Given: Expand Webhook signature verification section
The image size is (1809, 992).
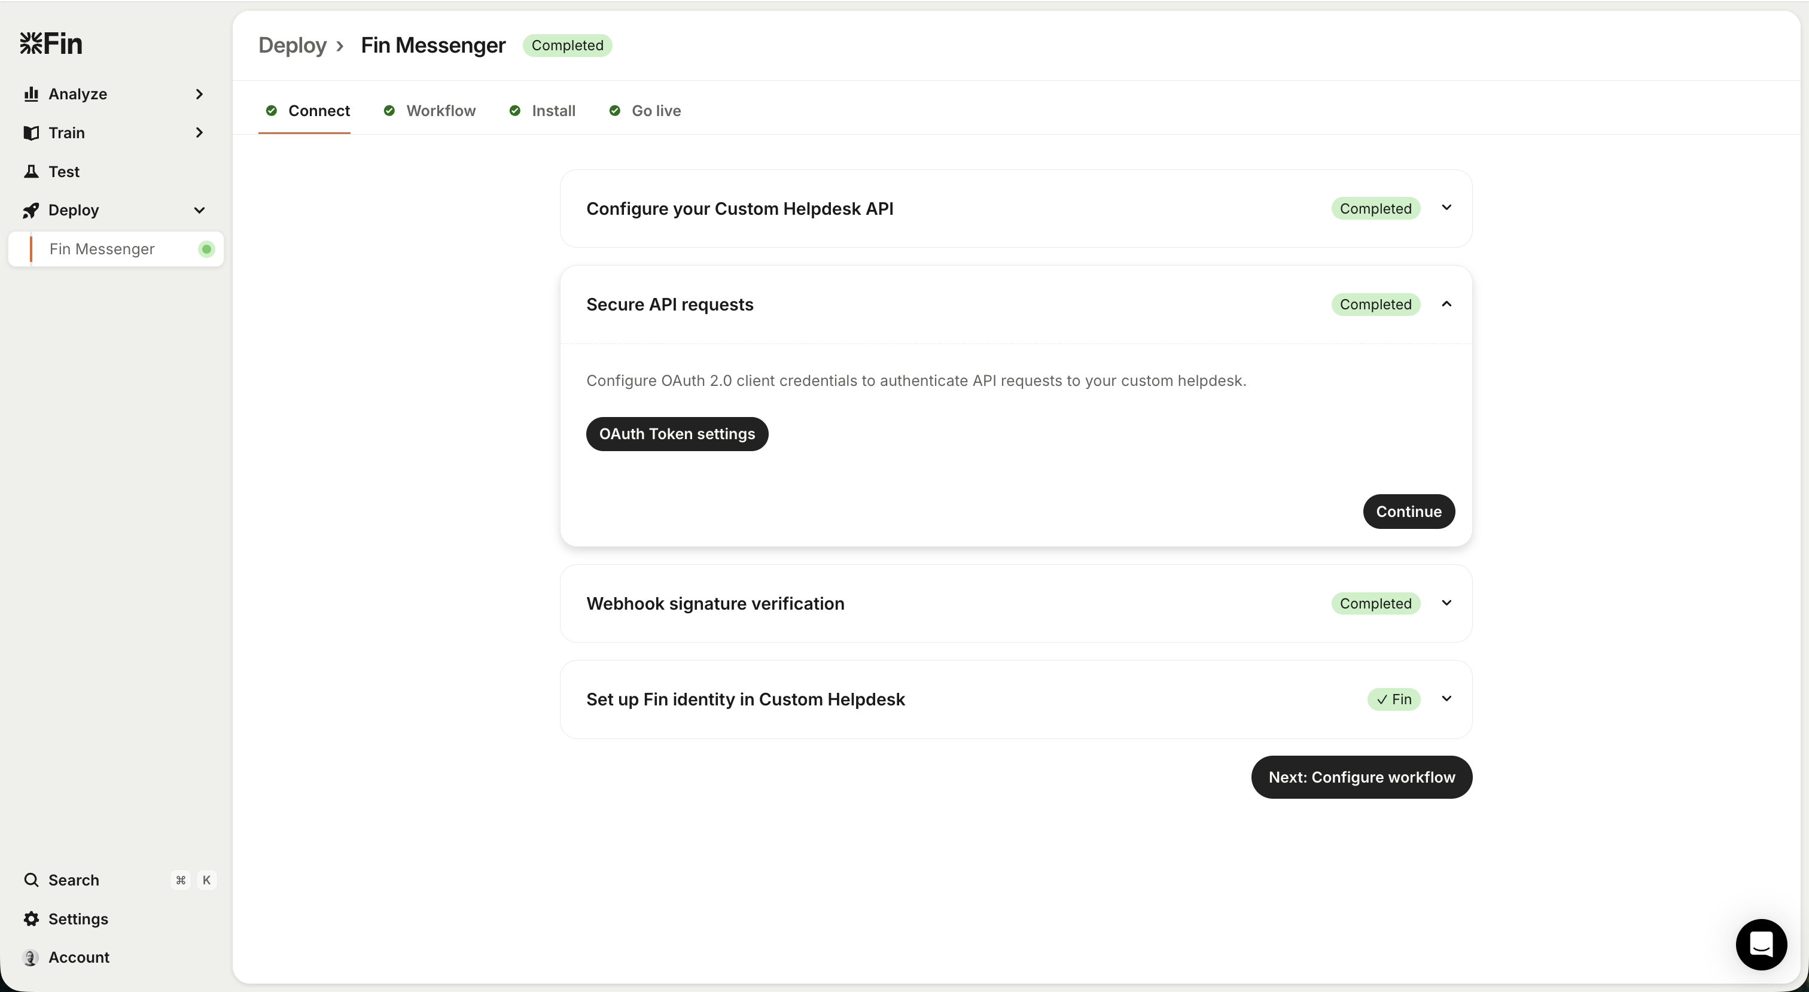Looking at the screenshot, I should 1446,604.
